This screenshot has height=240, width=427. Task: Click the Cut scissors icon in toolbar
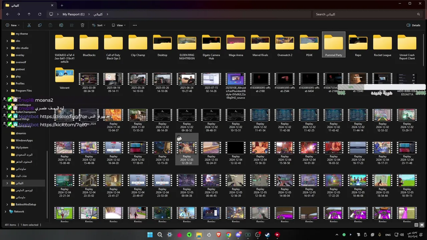(29, 25)
